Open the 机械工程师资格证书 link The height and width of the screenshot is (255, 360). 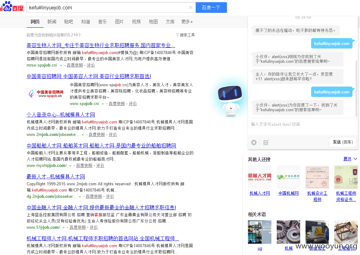coord(346,196)
